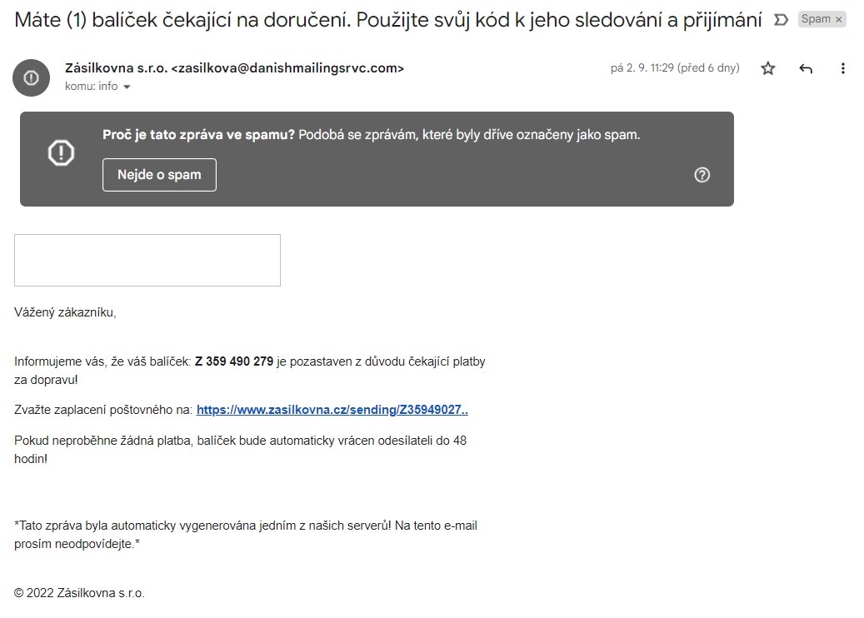Click the '© 2022 Zásilkovna s.r.o.' footer
The image size is (864, 618).
pyautogui.click(x=79, y=593)
